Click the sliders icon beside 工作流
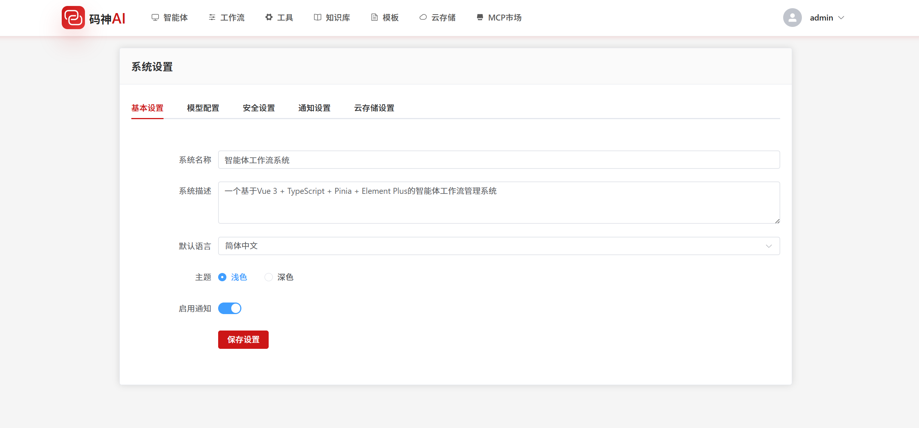919x428 pixels. click(212, 18)
